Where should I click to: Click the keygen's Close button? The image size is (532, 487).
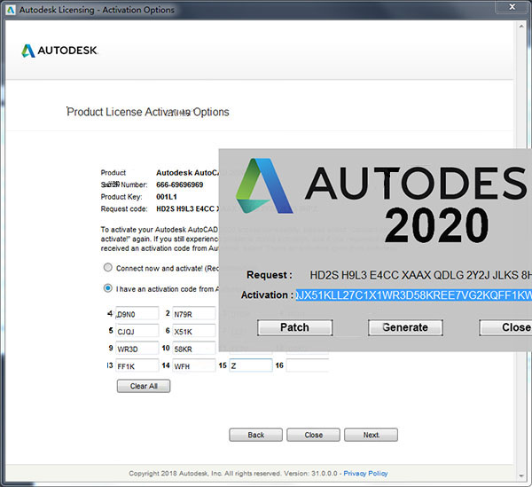click(x=505, y=327)
